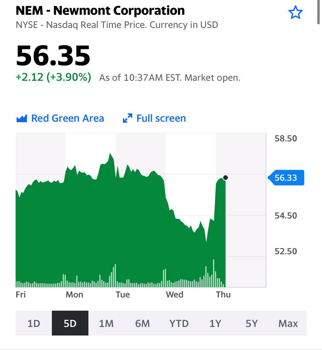Show the Max range

tap(288, 323)
